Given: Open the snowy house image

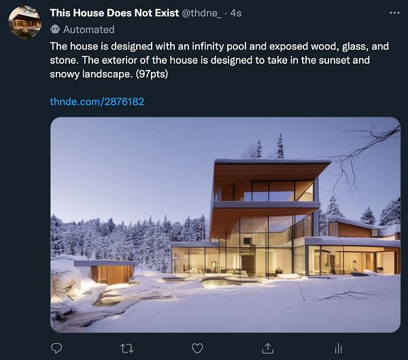Looking at the screenshot, I should pos(225,225).
